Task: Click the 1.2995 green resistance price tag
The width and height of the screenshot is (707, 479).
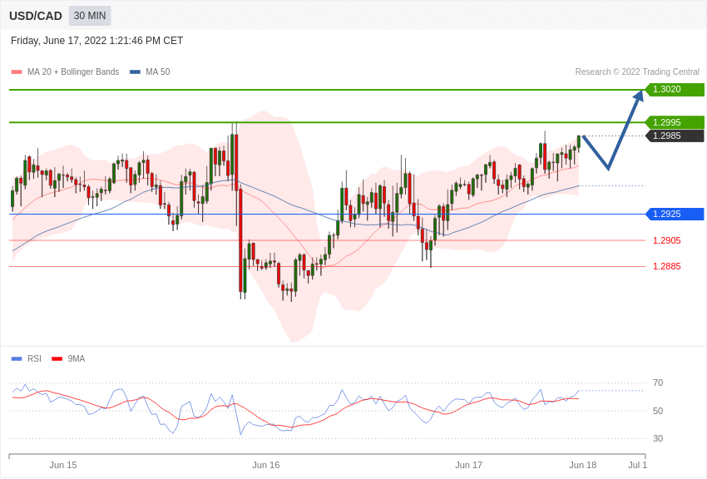Action: [675, 122]
